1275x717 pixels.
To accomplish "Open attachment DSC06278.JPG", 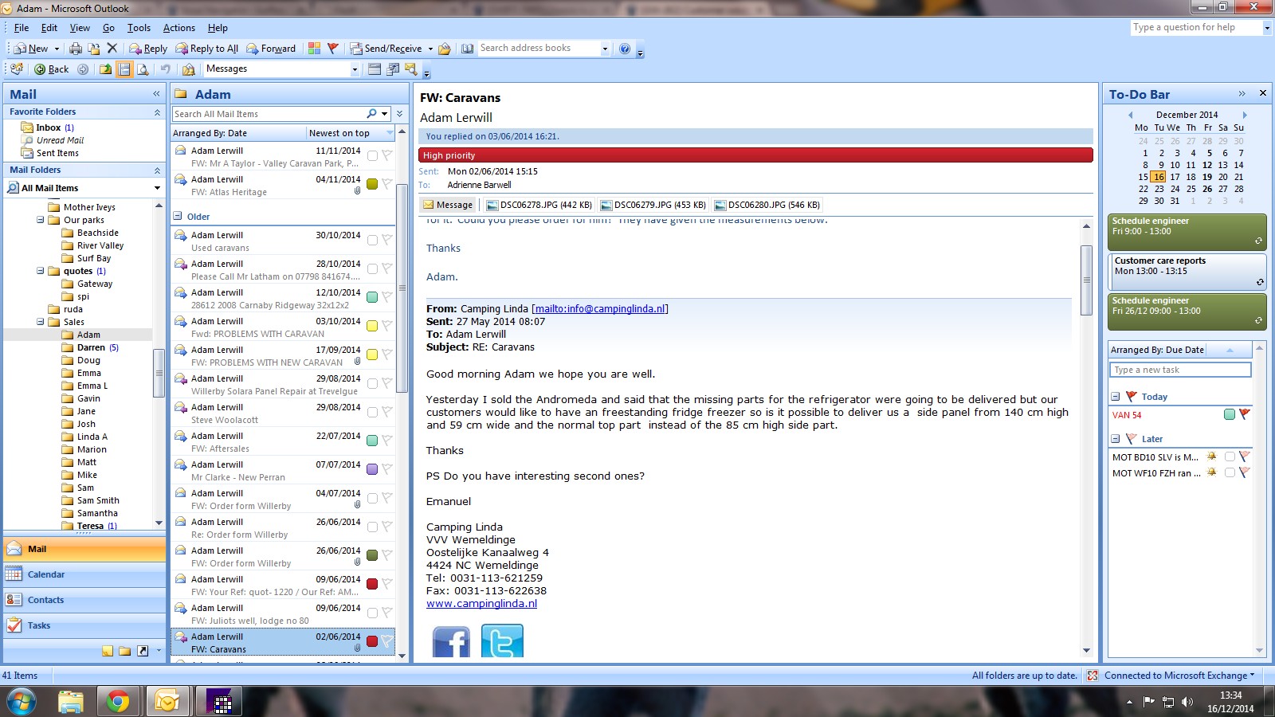I will click(539, 205).
